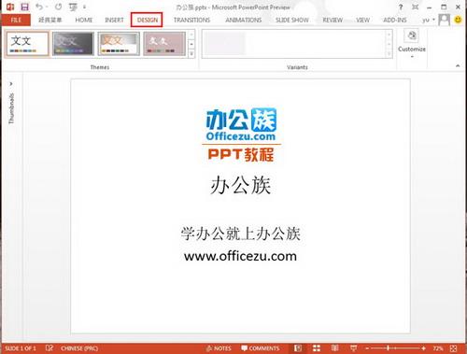Viewport: 467px width, 354px height.
Task: Open the Customize dropdown
Action: (412, 44)
